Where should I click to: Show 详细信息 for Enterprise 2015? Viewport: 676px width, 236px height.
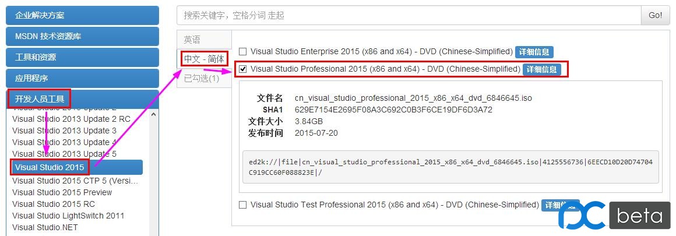[534, 52]
